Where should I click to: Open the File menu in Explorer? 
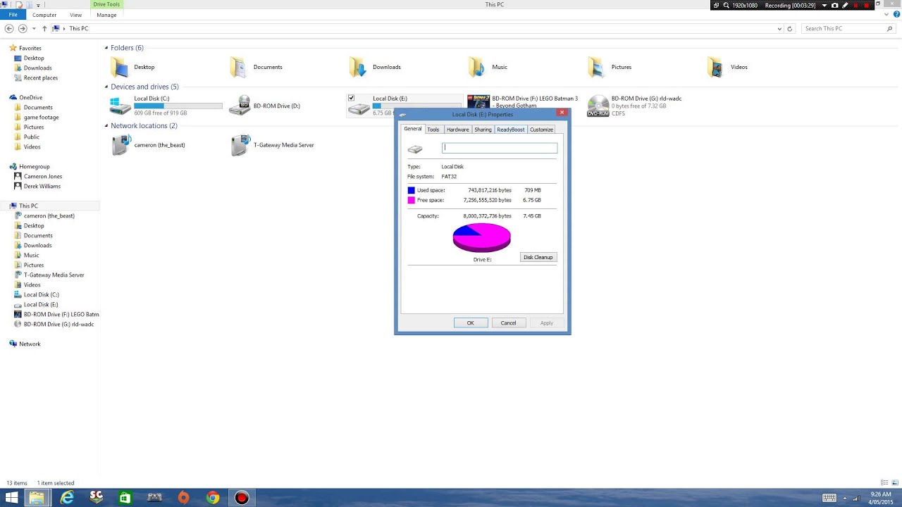[x=13, y=15]
